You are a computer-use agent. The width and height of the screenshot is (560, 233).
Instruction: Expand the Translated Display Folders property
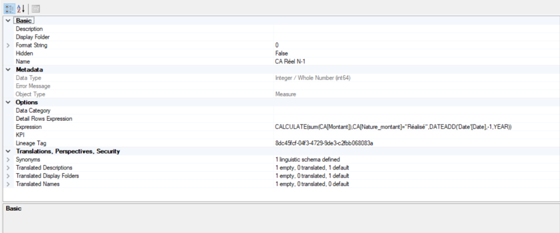(x=8, y=176)
